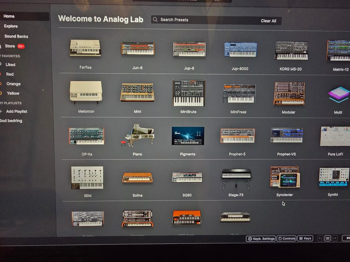Click the Clear All button

tap(269, 21)
